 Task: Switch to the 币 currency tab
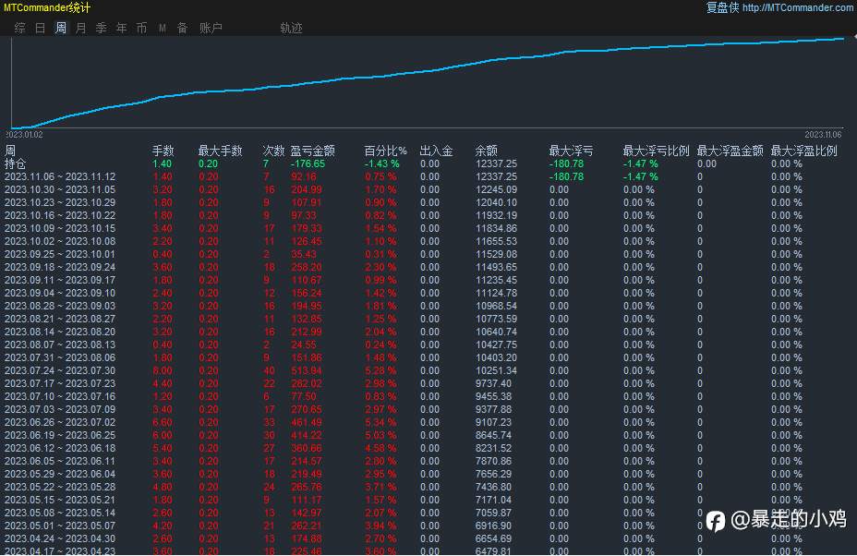(x=141, y=28)
